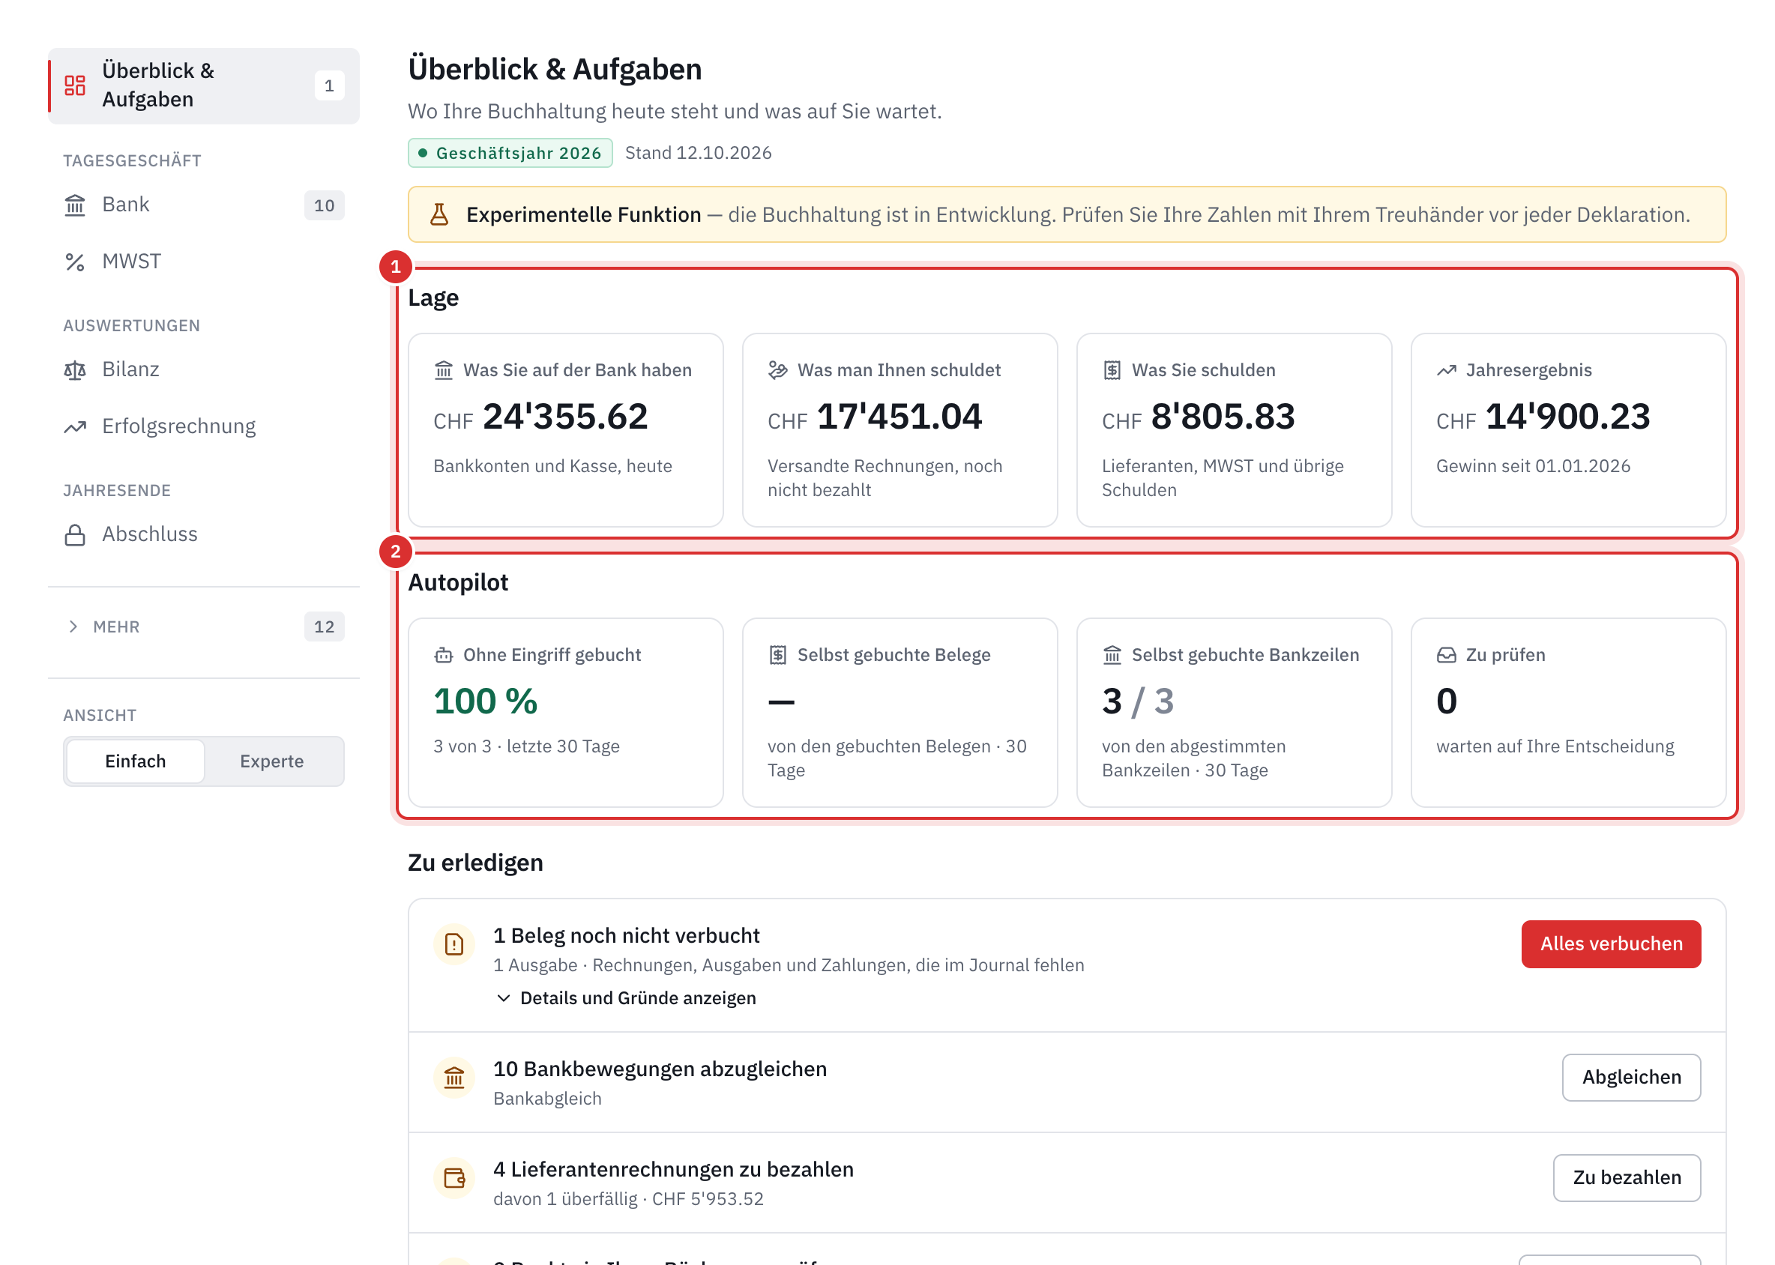Viewport: 1775px width, 1265px height.
Task: Click the Bank count badge '10'
Action: [324, 205]
